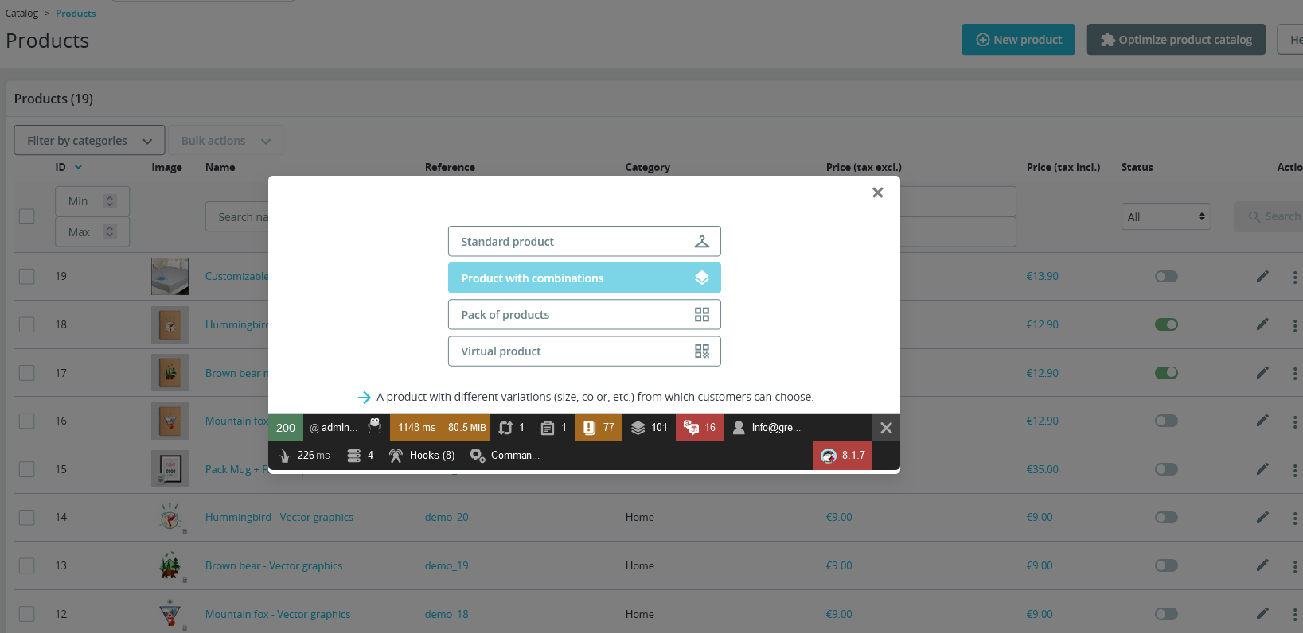This screenshot has width=1303, height=633.
Task: Expand the Filter by categories dropdown
Action: [x=89, y=141]
